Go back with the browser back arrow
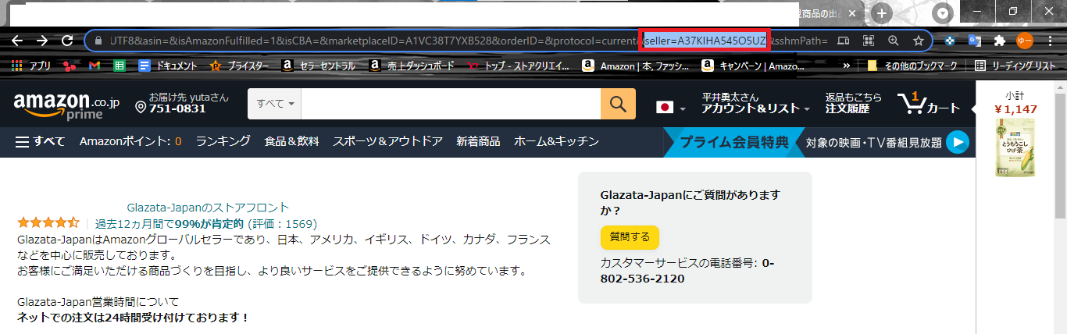The height and width of the screenshot is (334, 1067). point(17,41)
